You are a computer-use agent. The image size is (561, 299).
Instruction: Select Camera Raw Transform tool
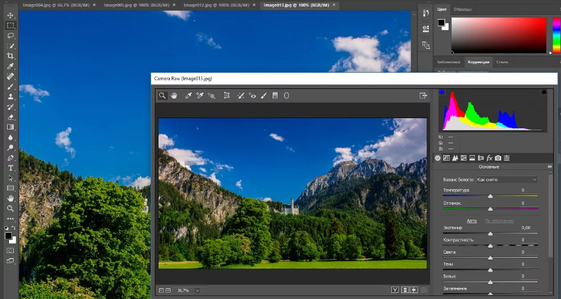(x=227, y=95)
